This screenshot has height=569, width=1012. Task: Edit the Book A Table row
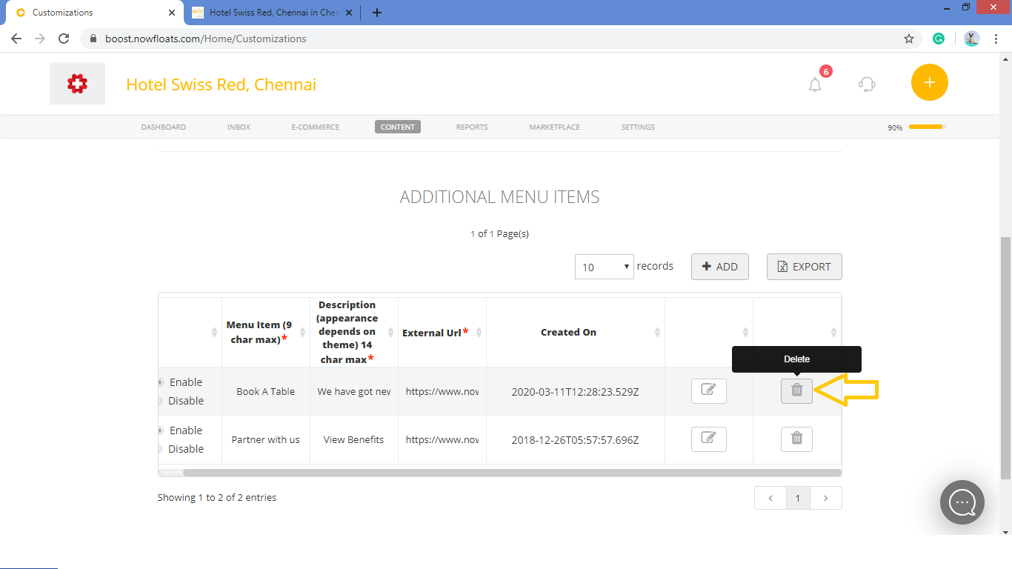(708, 390)
